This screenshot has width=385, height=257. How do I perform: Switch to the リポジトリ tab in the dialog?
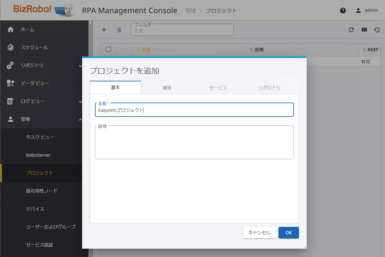[269, 88]
